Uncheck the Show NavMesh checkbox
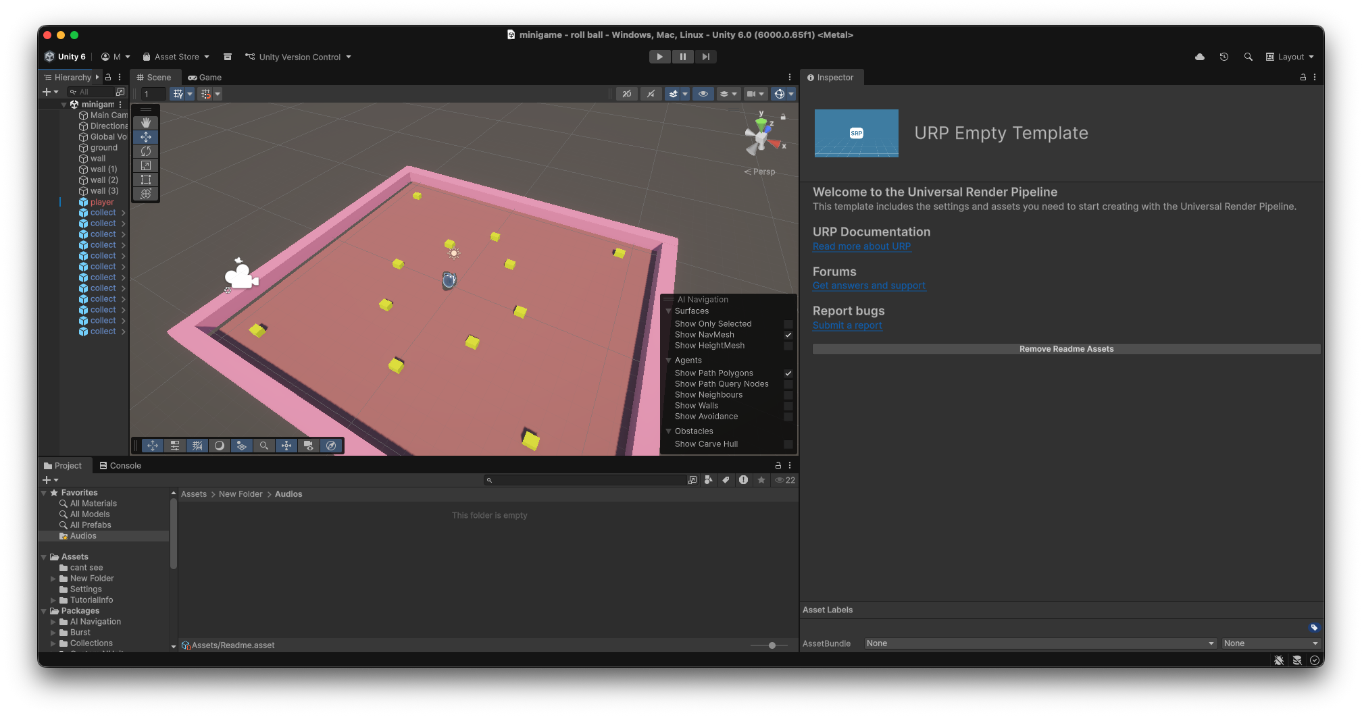This screenshot has height=717, width=1362. pos(788,335)
